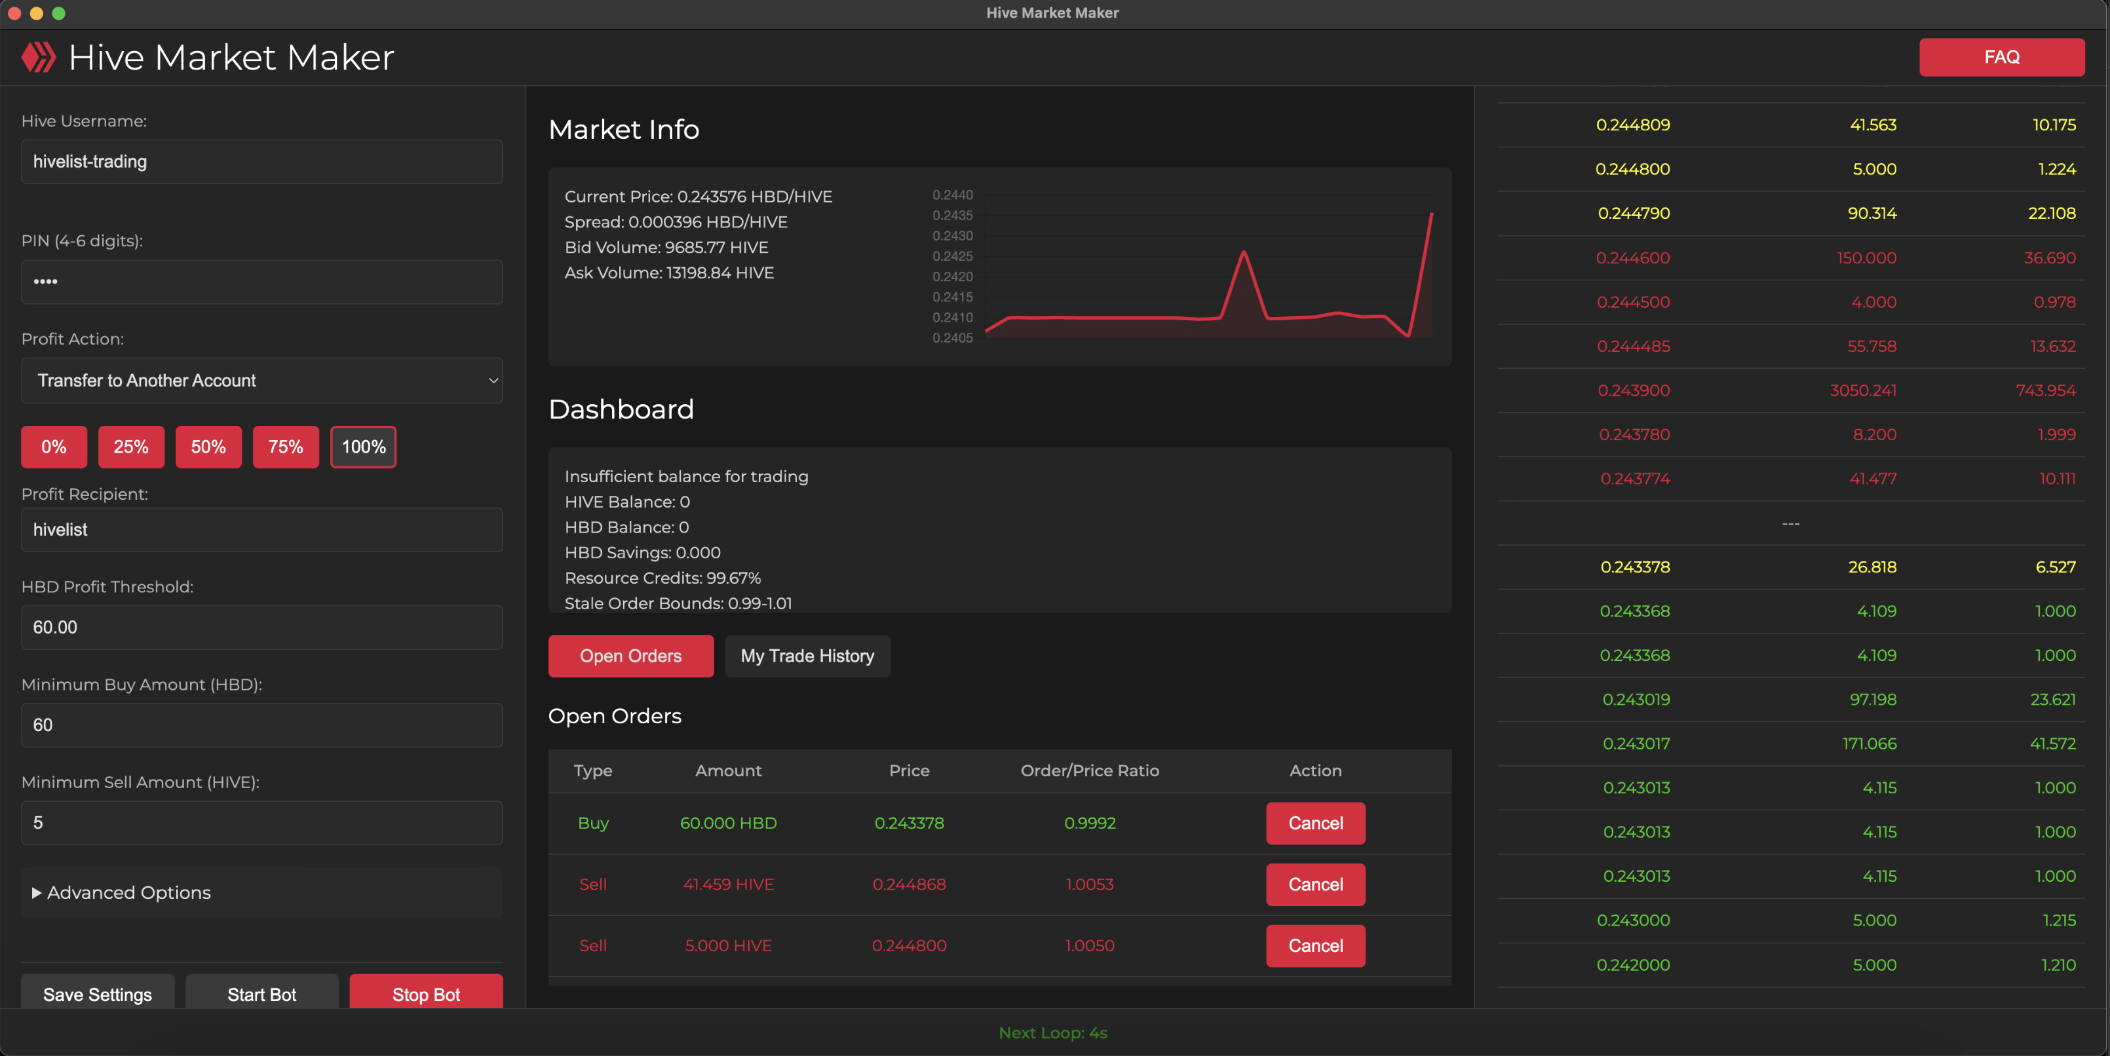Expand the Advanced Options section
This screenshot has height=1056, width=2110.
click(x=261, y=892)
